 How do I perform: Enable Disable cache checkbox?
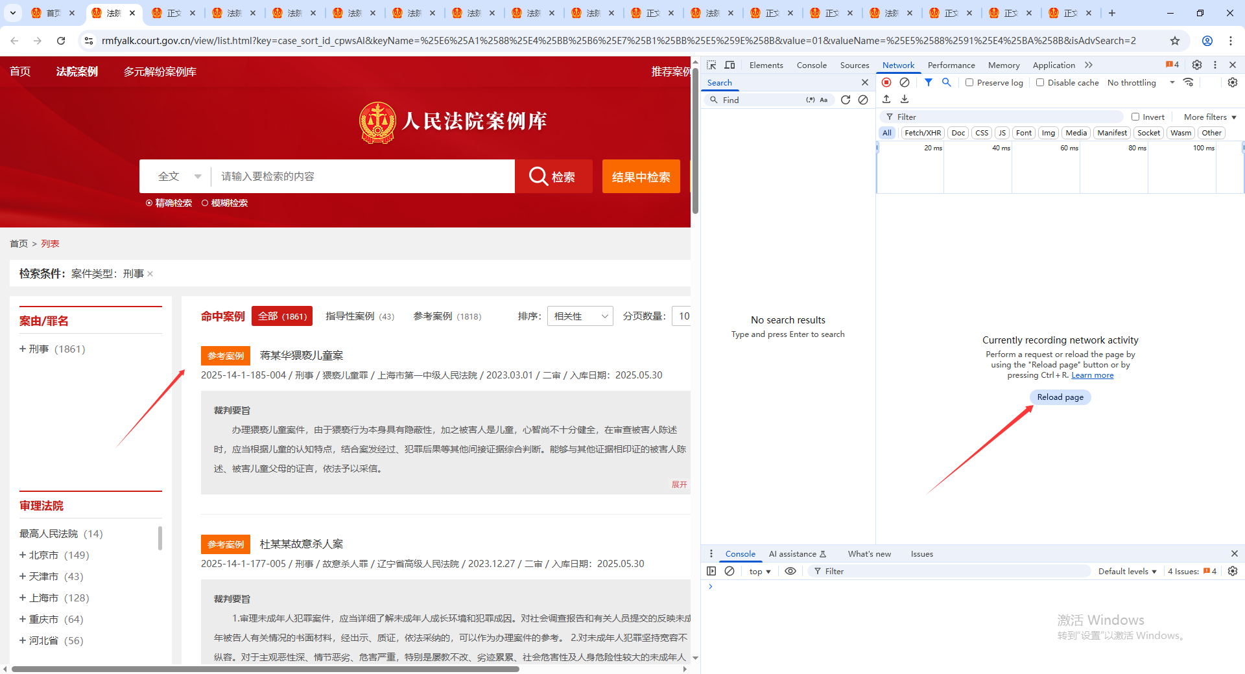(x=1040, y=82)
